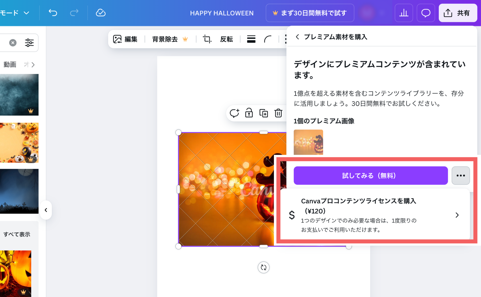Open the search filter sliders icon

29,43
